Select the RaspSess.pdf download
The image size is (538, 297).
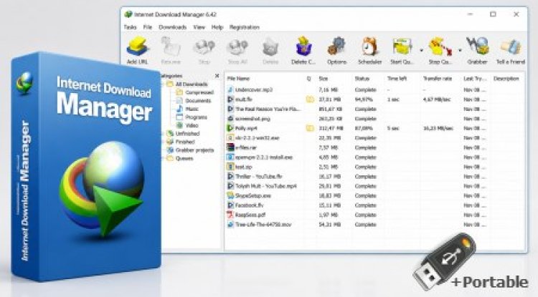click(250, 215)
